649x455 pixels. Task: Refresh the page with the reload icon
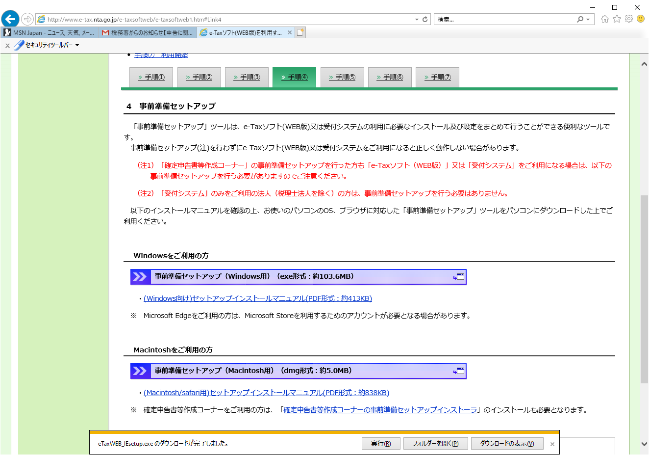425,20
